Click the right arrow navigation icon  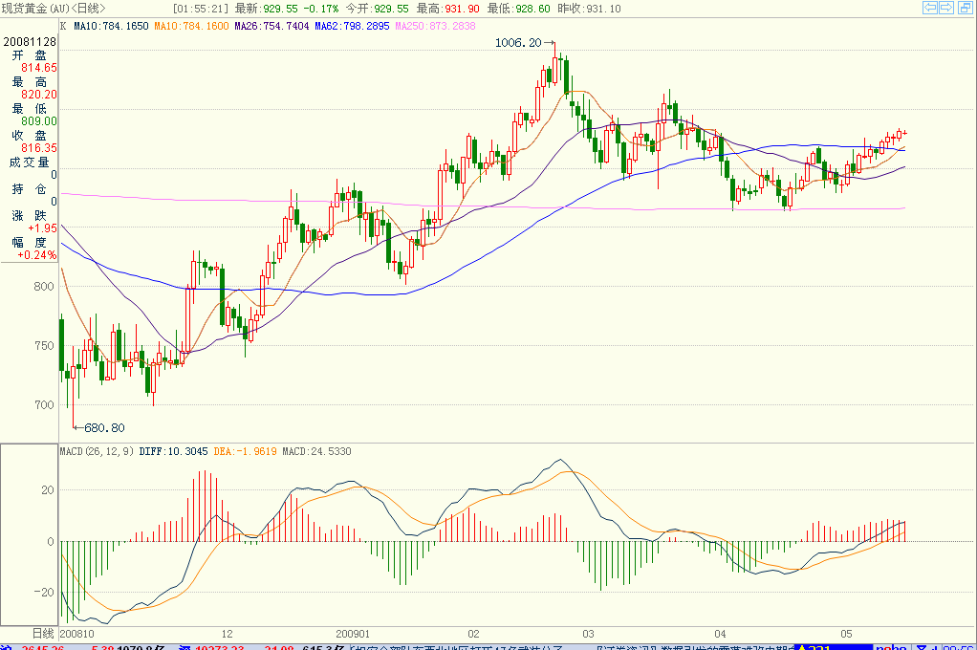[945, 8]
